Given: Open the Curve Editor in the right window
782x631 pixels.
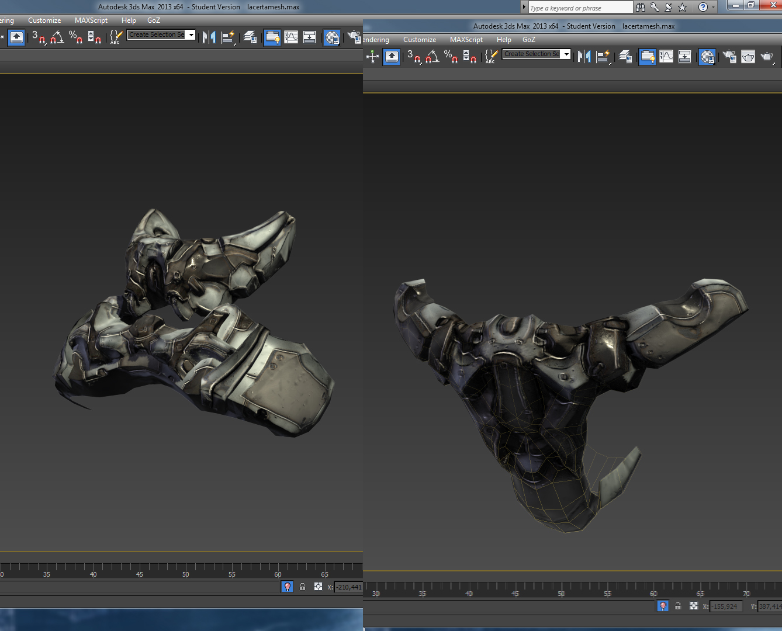Looking at the screenshot, I should point(666,56).
